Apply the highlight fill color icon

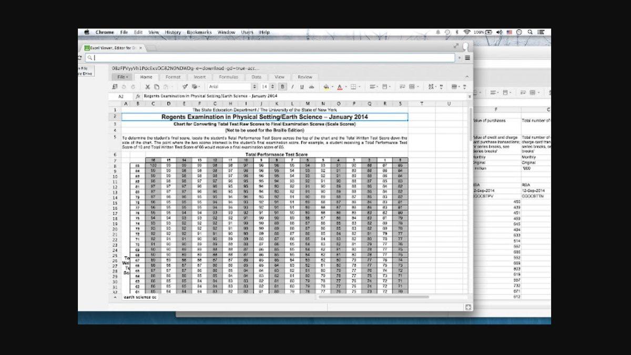[x=326, y=86]
